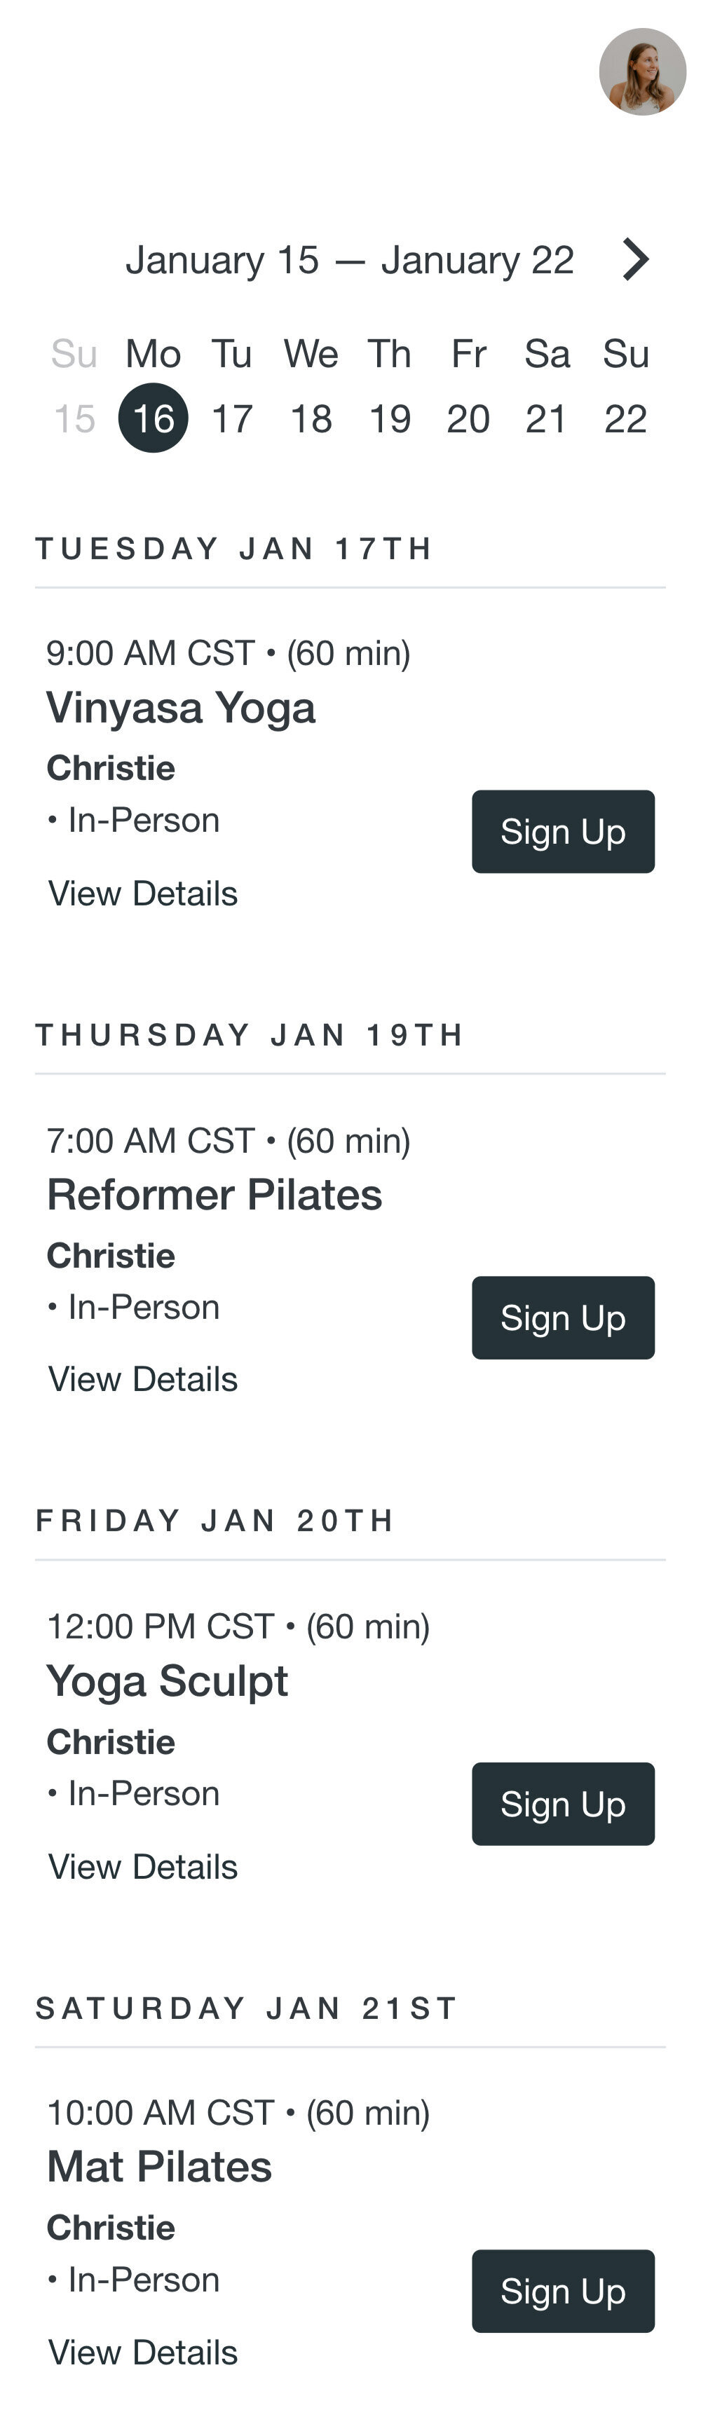View details of Mat Pilates

point(143,2353)
